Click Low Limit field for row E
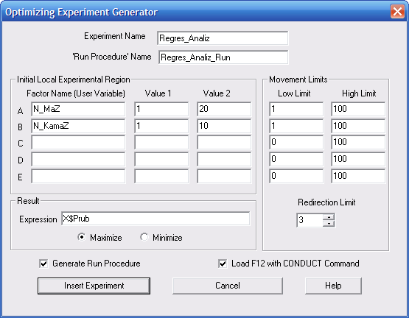The height and width of the screenshot is (318, 409). pos(296,176)
